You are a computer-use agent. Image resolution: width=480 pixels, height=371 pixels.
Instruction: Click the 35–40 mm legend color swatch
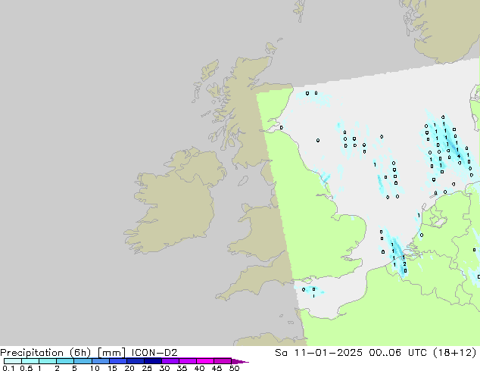188,361
